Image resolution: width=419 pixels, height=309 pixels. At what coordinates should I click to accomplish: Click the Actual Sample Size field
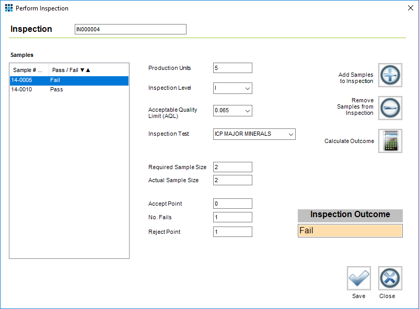[x=232, y=180]
